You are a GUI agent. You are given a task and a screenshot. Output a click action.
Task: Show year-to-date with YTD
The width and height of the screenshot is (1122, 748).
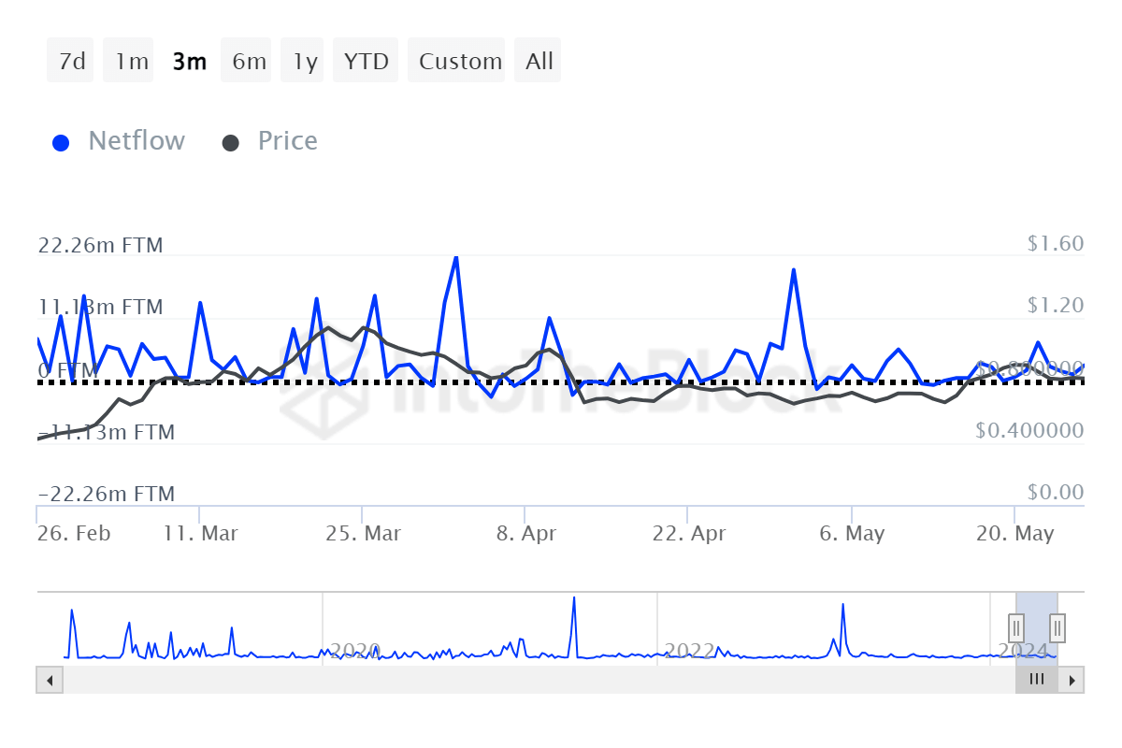tap(366, 61)
